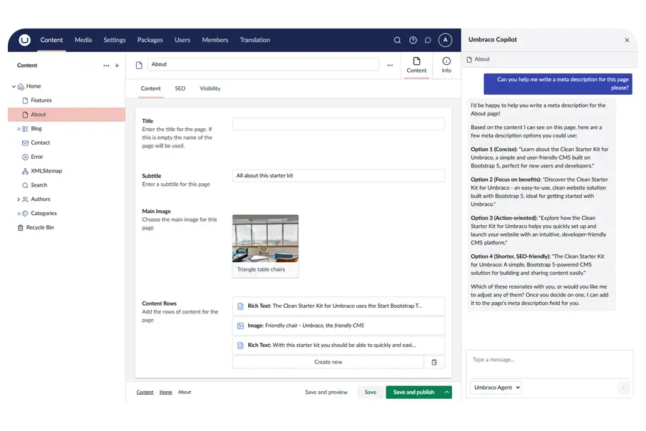Click the page name field About
The image size is (646, 431).
point(263,64)
